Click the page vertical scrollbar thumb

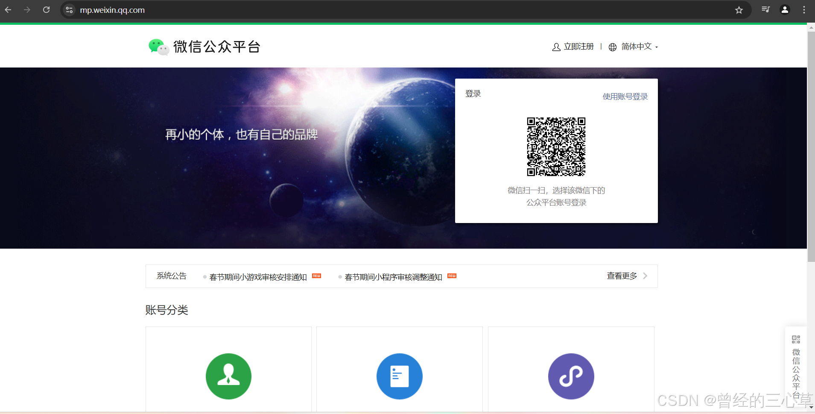click(811, 147)
